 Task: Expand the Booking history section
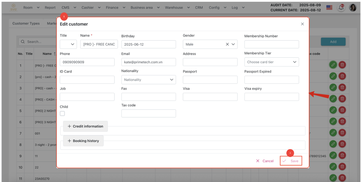(x=83, y=141)
